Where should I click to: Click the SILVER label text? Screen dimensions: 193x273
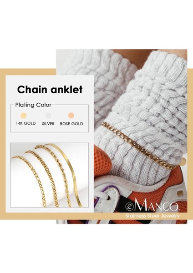tap(48, 124)
